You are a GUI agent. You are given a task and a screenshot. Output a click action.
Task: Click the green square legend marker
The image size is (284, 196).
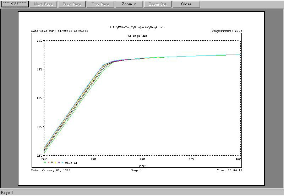(x=45, y=162)
